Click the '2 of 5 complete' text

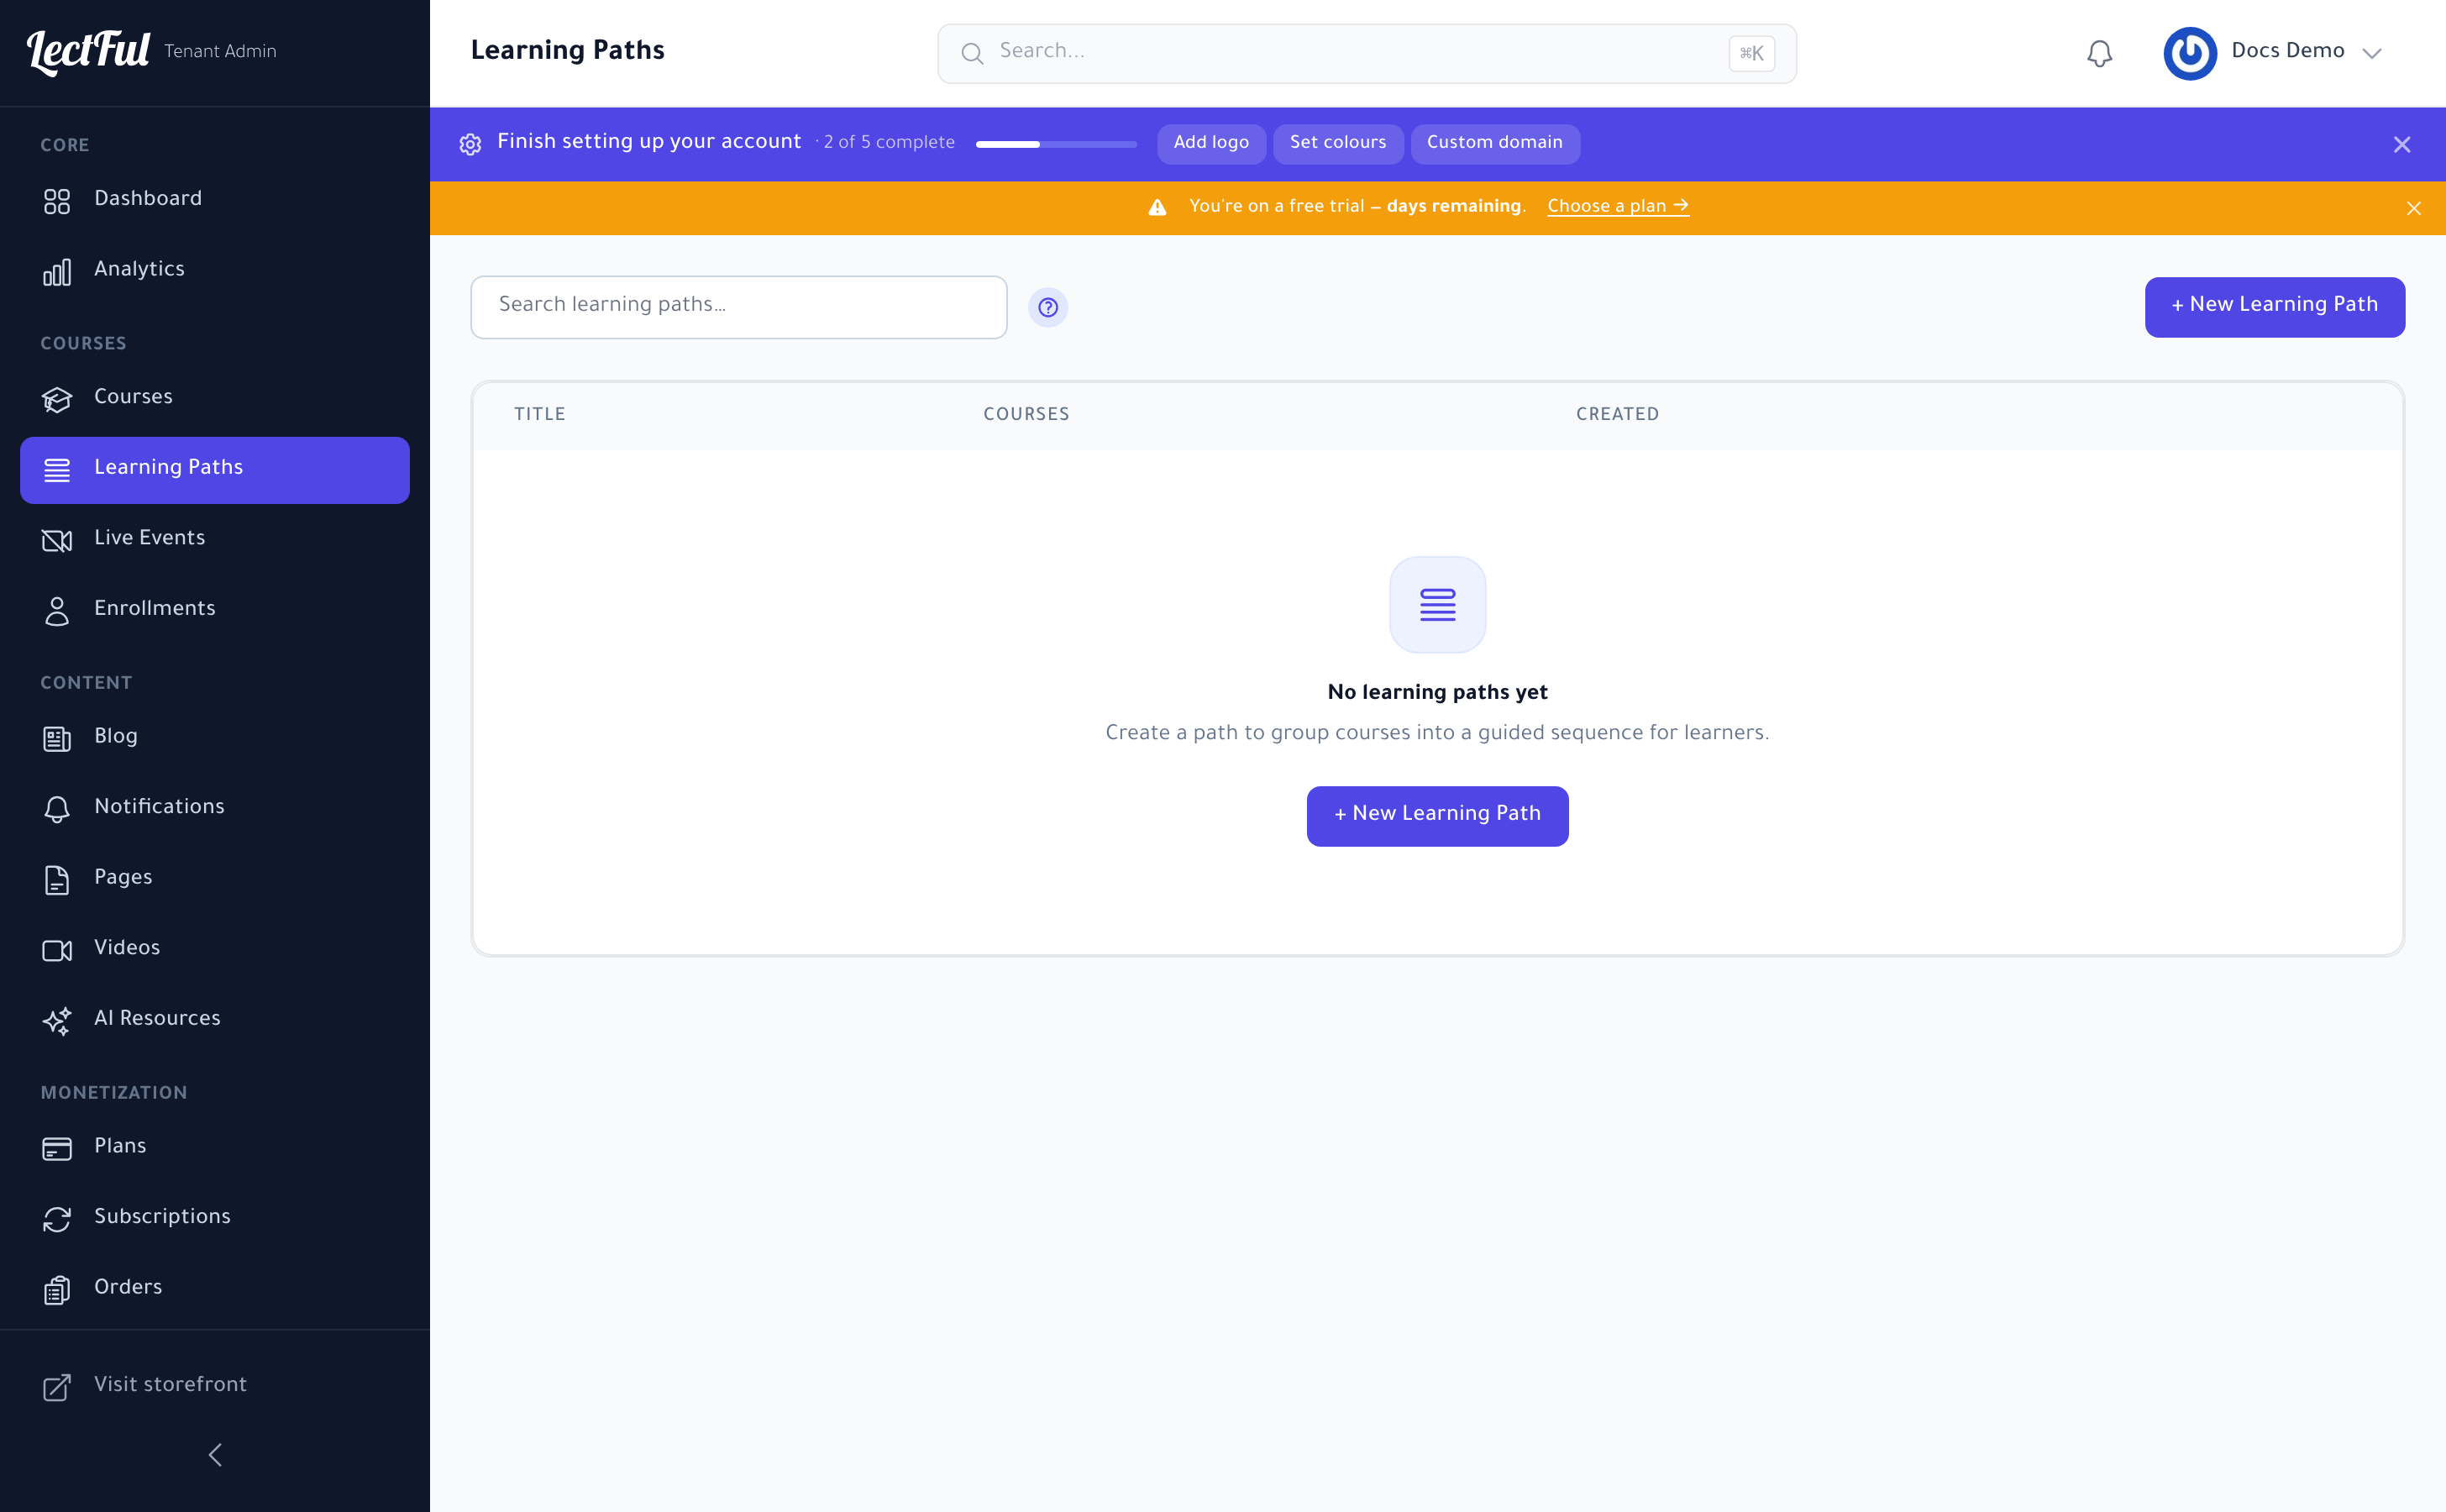click(889, 143)
